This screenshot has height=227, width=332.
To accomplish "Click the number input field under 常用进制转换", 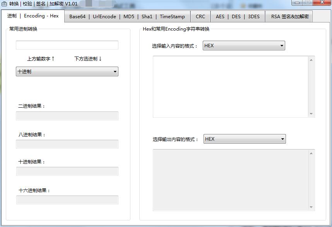I will (67, 45).
